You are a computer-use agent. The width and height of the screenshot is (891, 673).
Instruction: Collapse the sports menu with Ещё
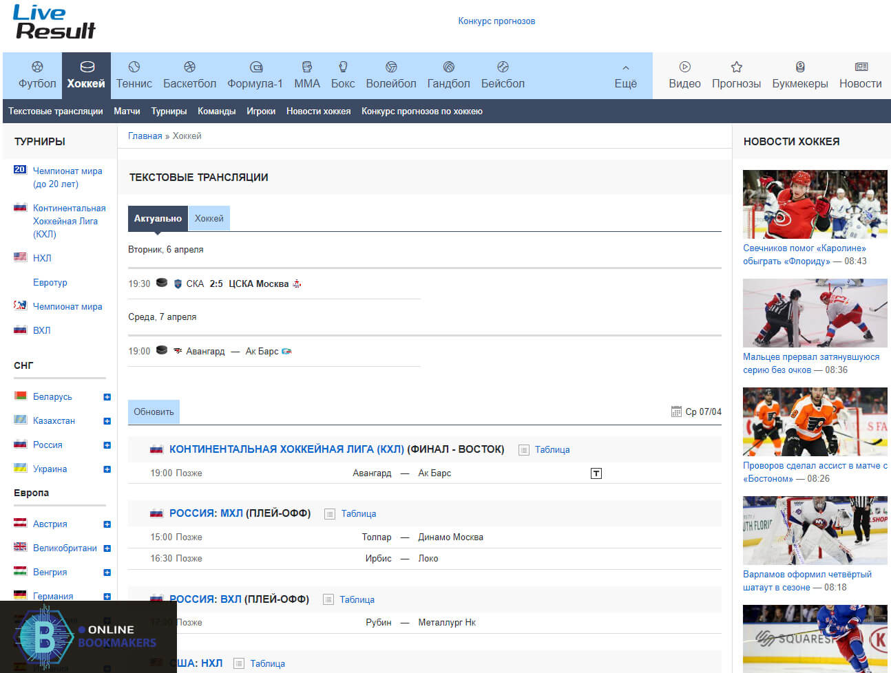[625, 76]
